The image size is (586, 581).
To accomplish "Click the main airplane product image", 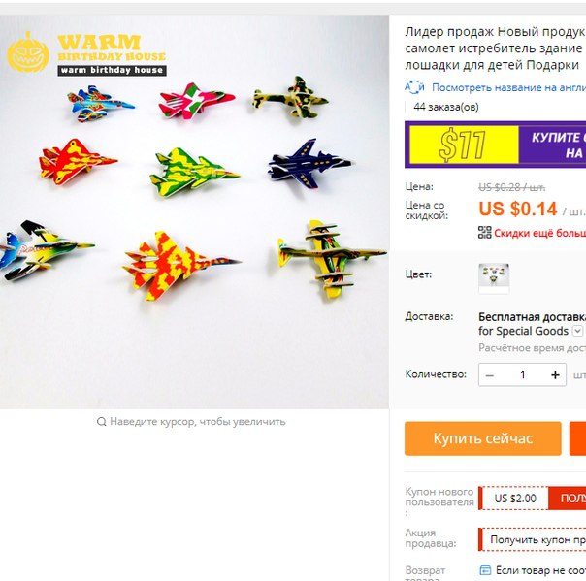I will pyautogui.click(x=194, y=211).
